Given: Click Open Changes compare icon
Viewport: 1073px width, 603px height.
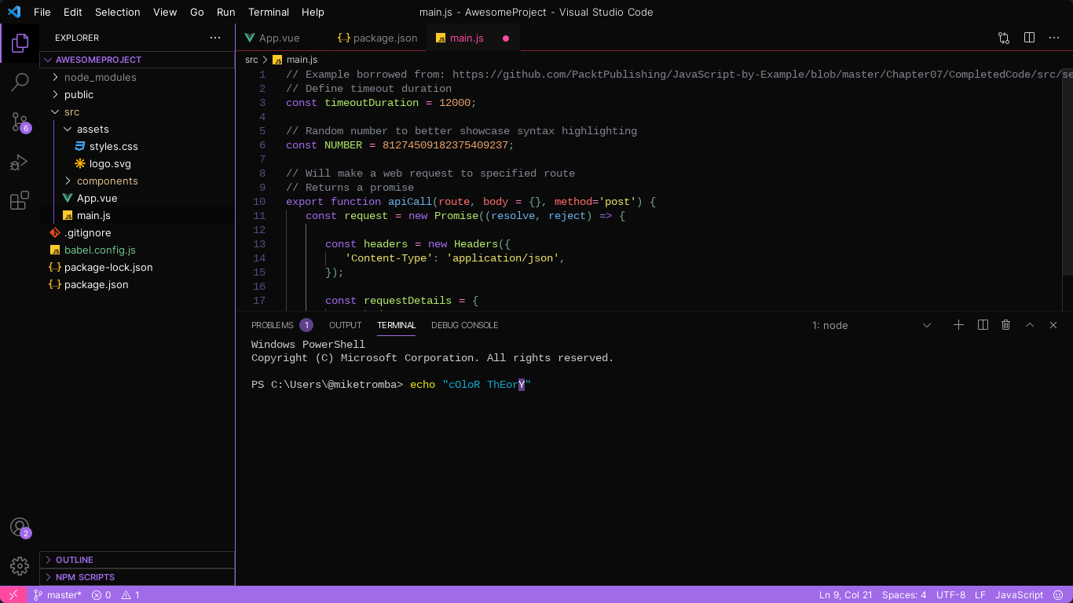Looking at the screenshot, I should click(1004, 38).
